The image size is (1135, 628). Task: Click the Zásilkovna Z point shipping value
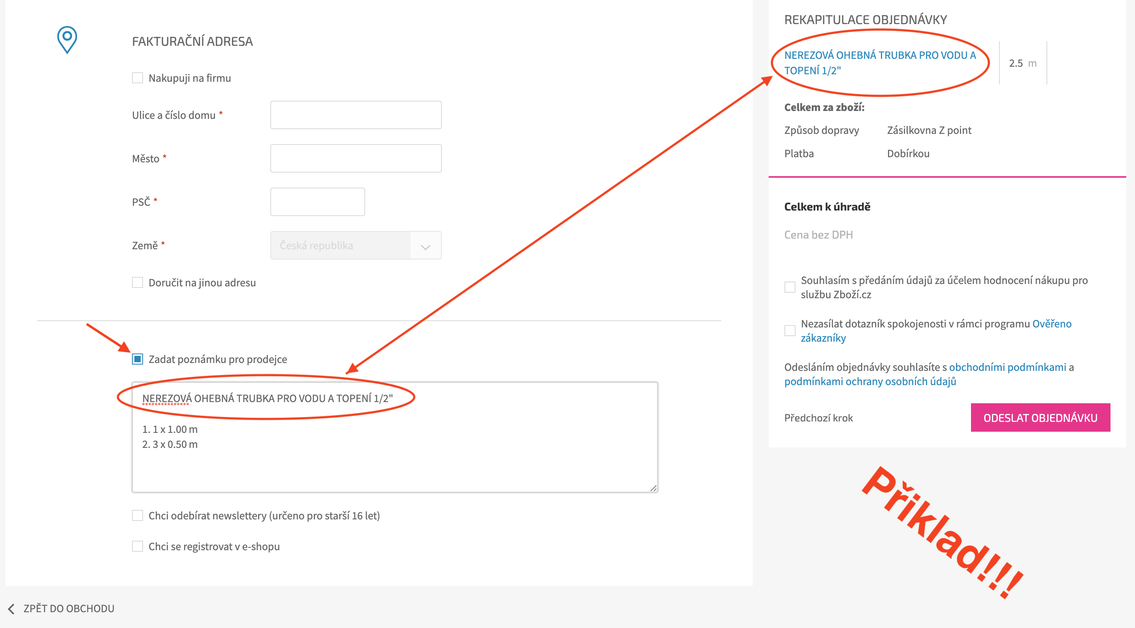point(929,130)
